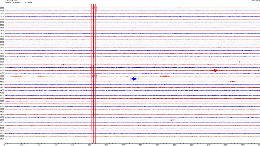The width and height of the screenshot is (260, 146).
Task: Select the 08:00 time label
Action: 2,54
